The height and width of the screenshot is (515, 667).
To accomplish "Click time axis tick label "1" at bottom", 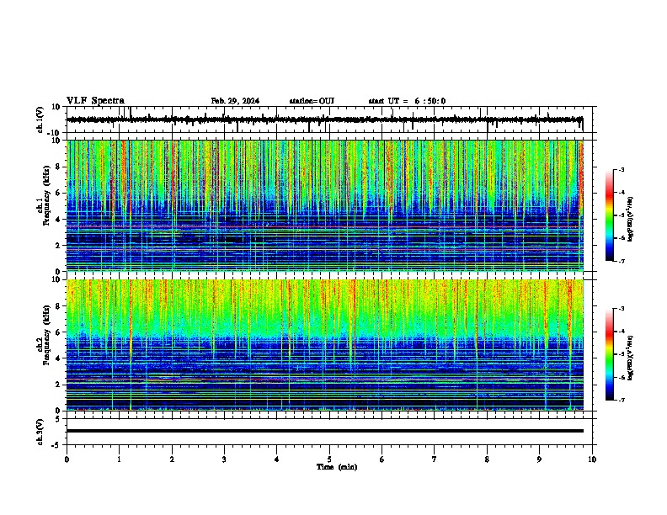I will pyautogui.click(x=119, y=459).
